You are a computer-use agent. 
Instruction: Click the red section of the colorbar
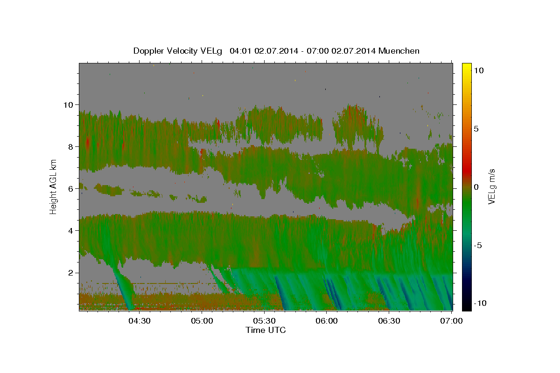coord(467,170)
